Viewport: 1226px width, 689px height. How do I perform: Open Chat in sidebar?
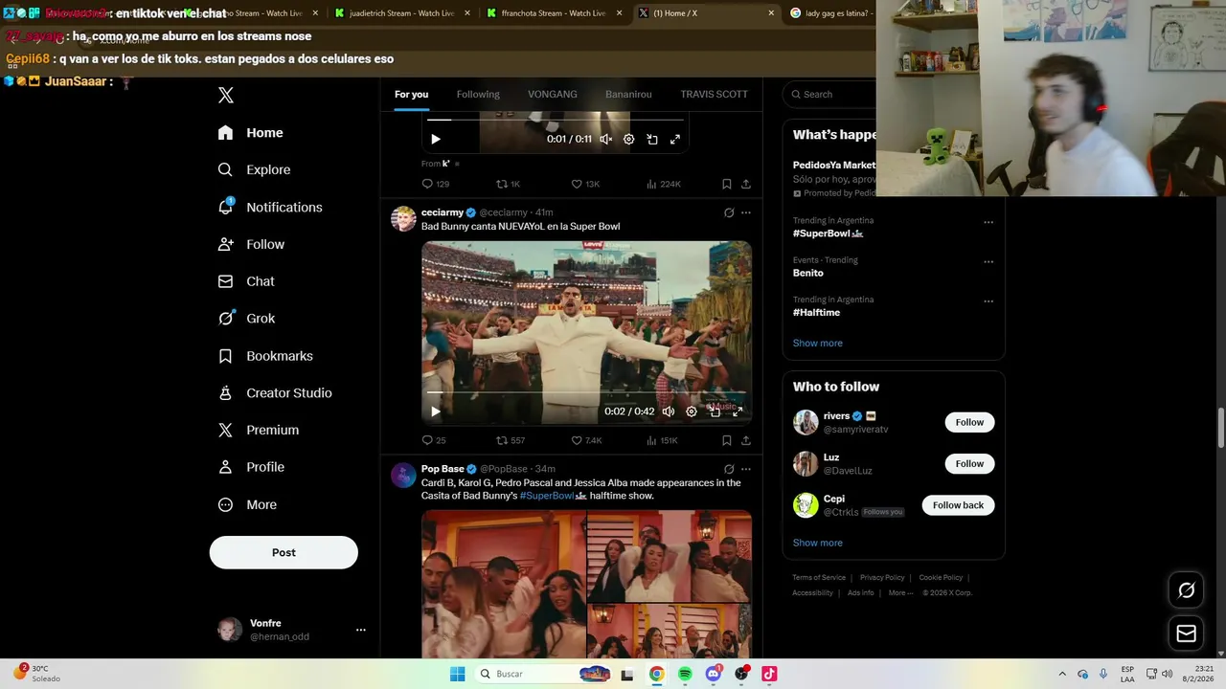tap(247, 281)
